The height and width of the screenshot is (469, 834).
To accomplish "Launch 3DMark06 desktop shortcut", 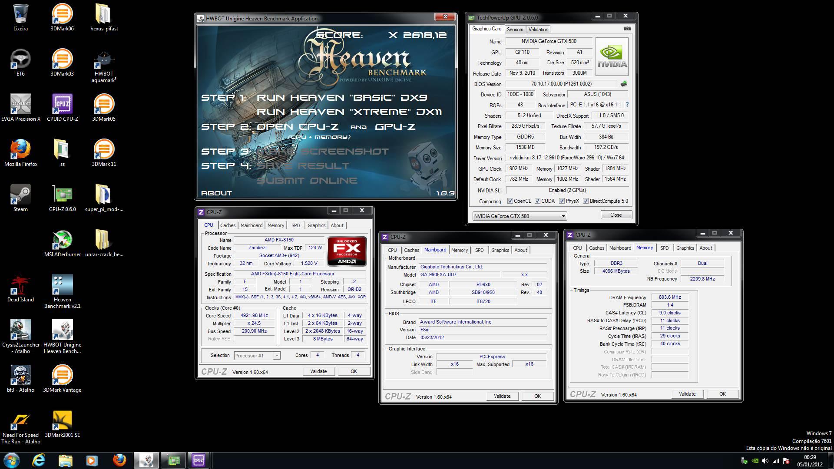I will click(x=62, y=17).
